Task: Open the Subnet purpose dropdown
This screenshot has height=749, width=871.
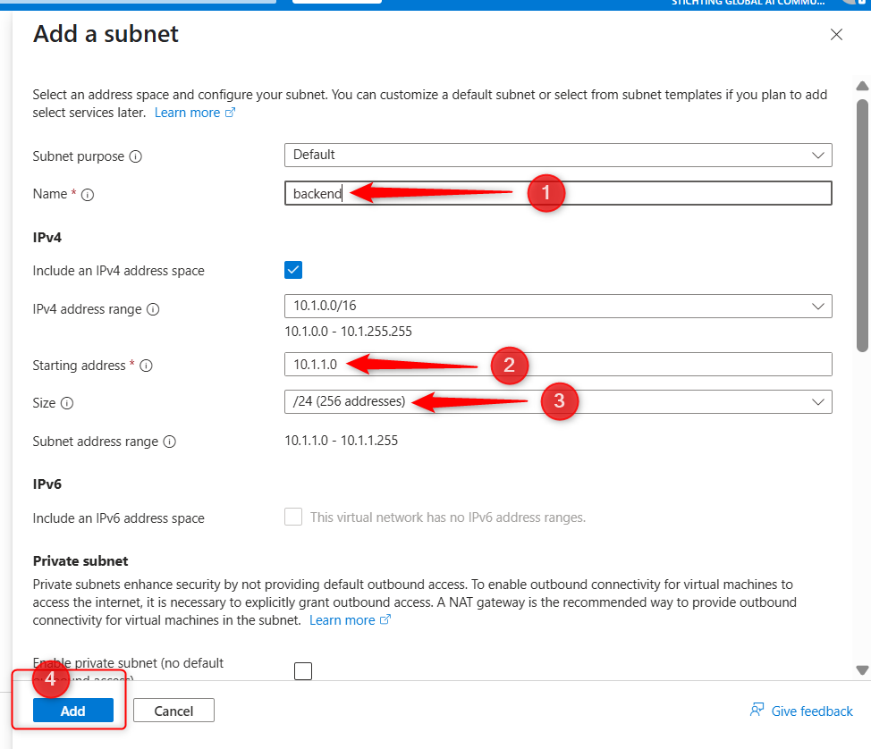Action: click(x=558, y=155)
